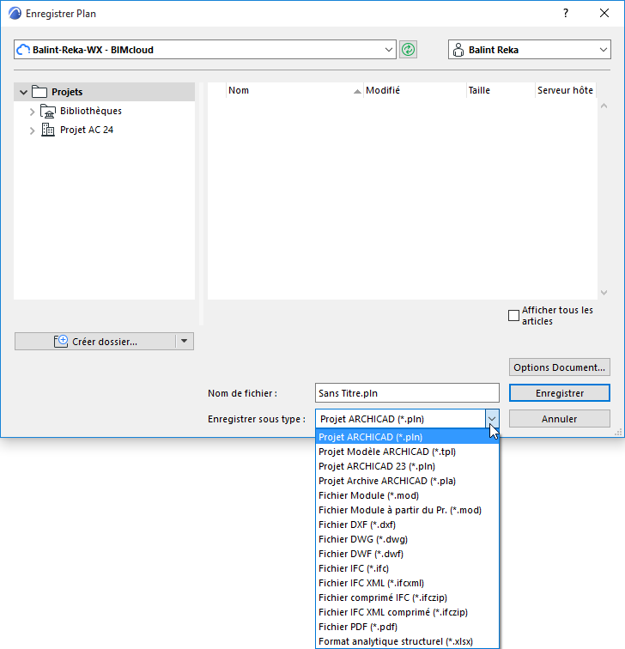This screenshot has height=649, width=625.
Task: Select Fichier IFC XML (*.ifcxml) type
Action: pos(407,583)
